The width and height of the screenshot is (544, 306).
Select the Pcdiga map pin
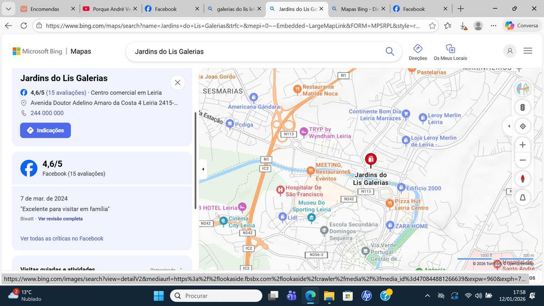pos(230,124)
